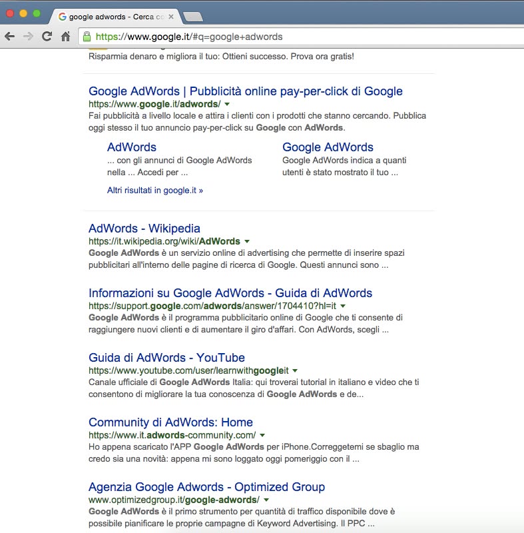
Task: Click the support.google.com/adwords/answer URL text
Action: tap(212, 306)
